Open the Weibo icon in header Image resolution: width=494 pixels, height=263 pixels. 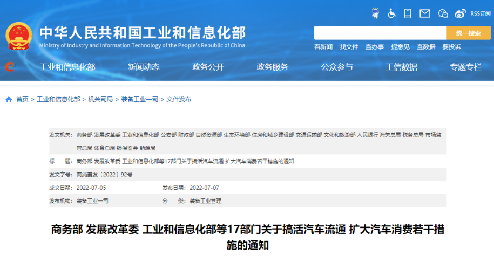coord(461,13)
